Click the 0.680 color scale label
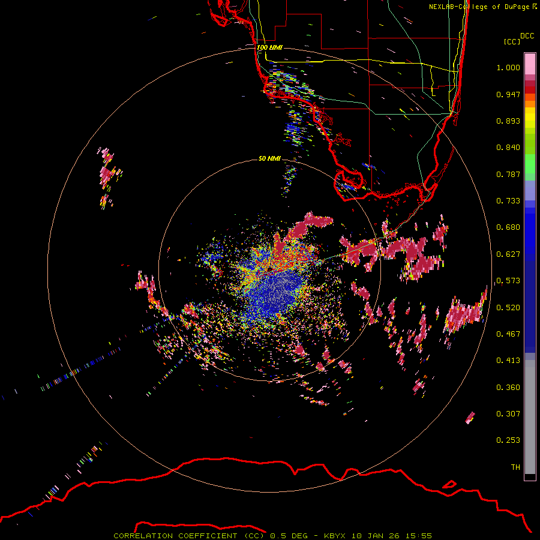This screenshot has height=540, width=540. click(x=508, y=227)
